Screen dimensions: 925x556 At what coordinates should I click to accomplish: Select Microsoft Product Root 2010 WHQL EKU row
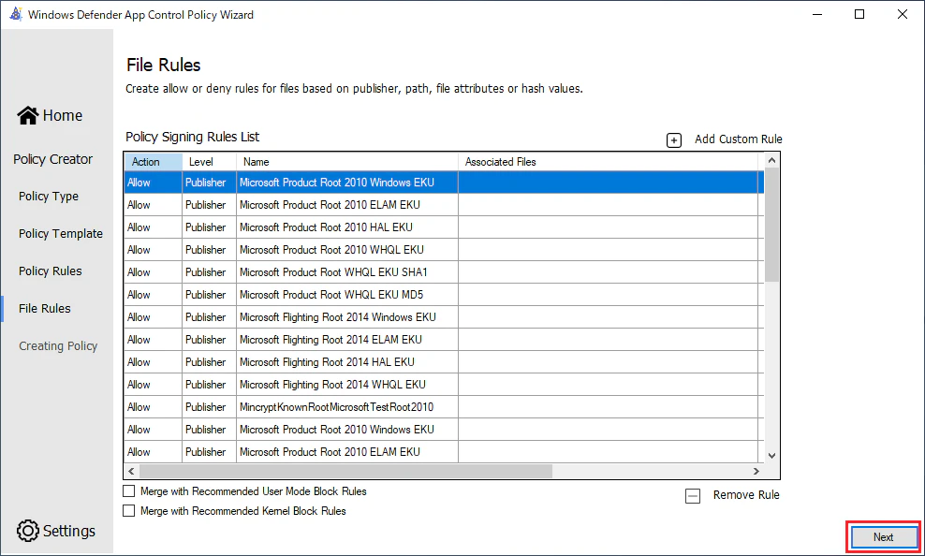(444, 249)
